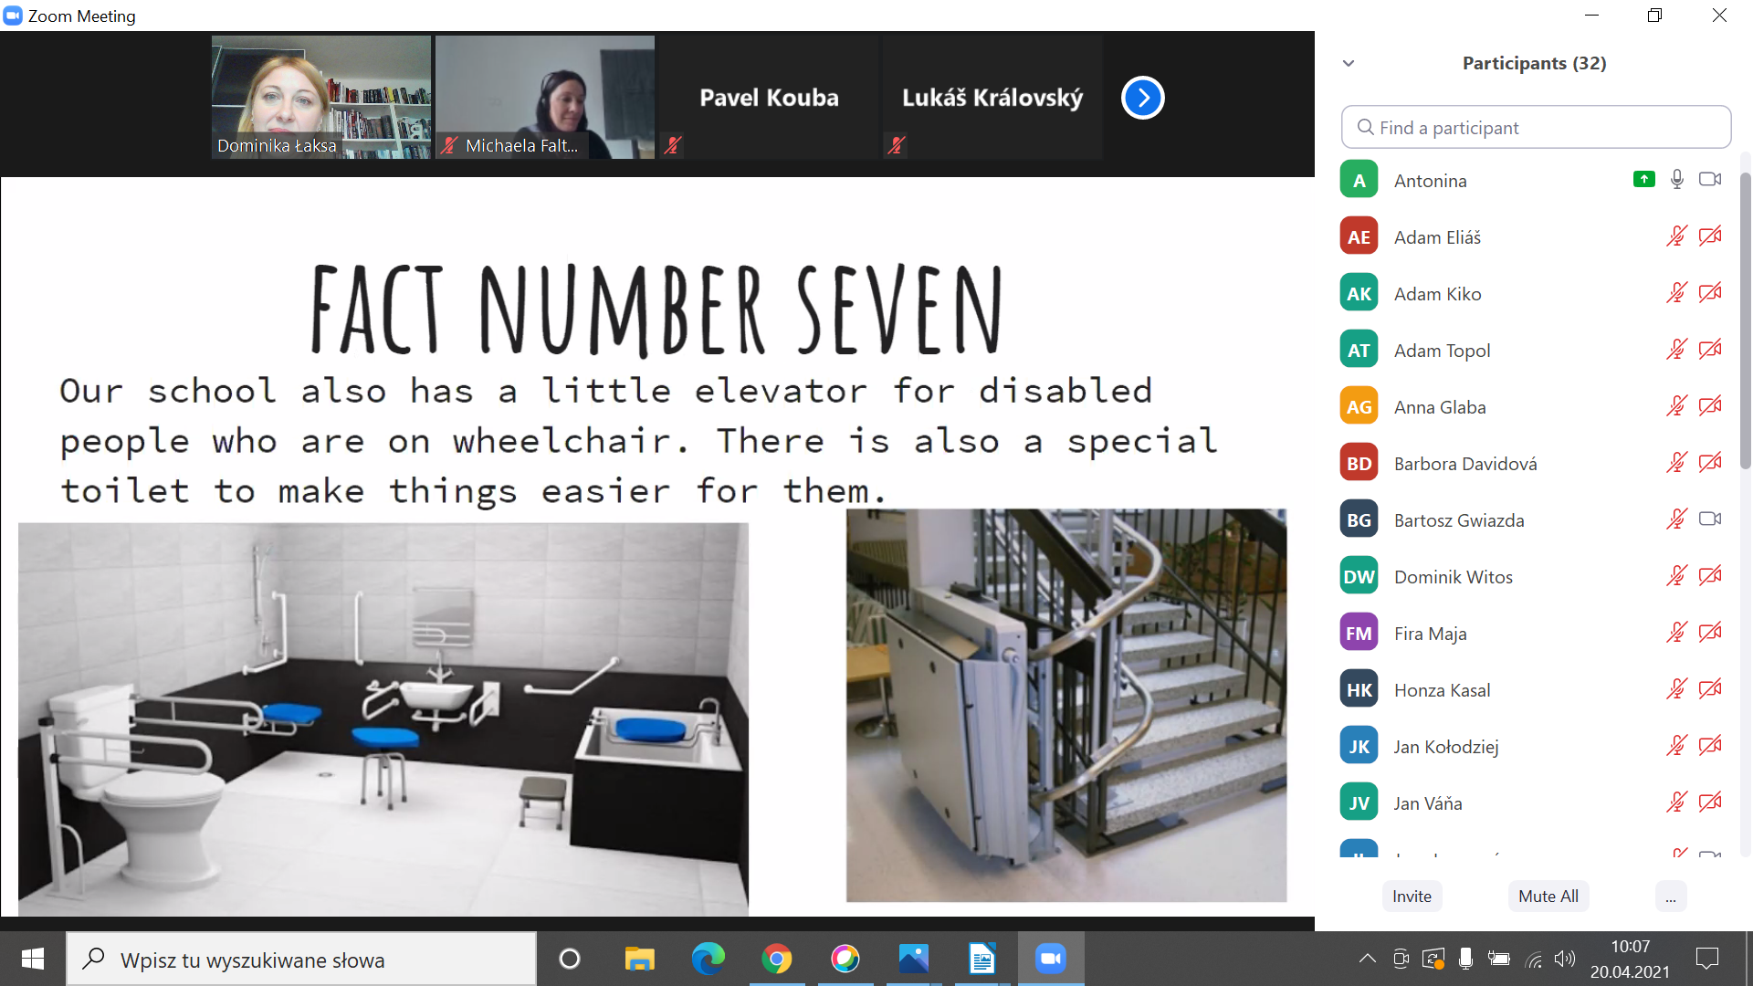
Task: Click Antonina's camera icon
Action: [1710, 180]
